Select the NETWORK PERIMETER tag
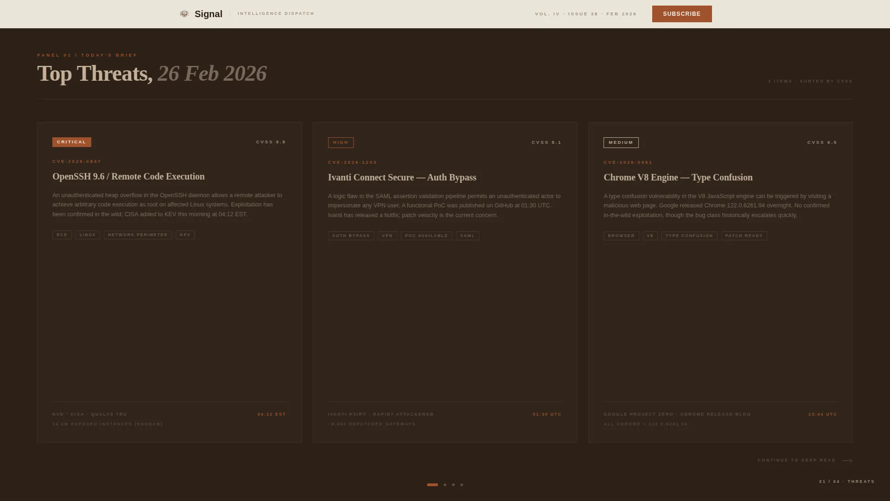 coord(138,235)
